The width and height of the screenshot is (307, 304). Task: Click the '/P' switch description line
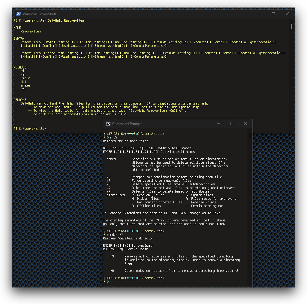pos(165,177)
